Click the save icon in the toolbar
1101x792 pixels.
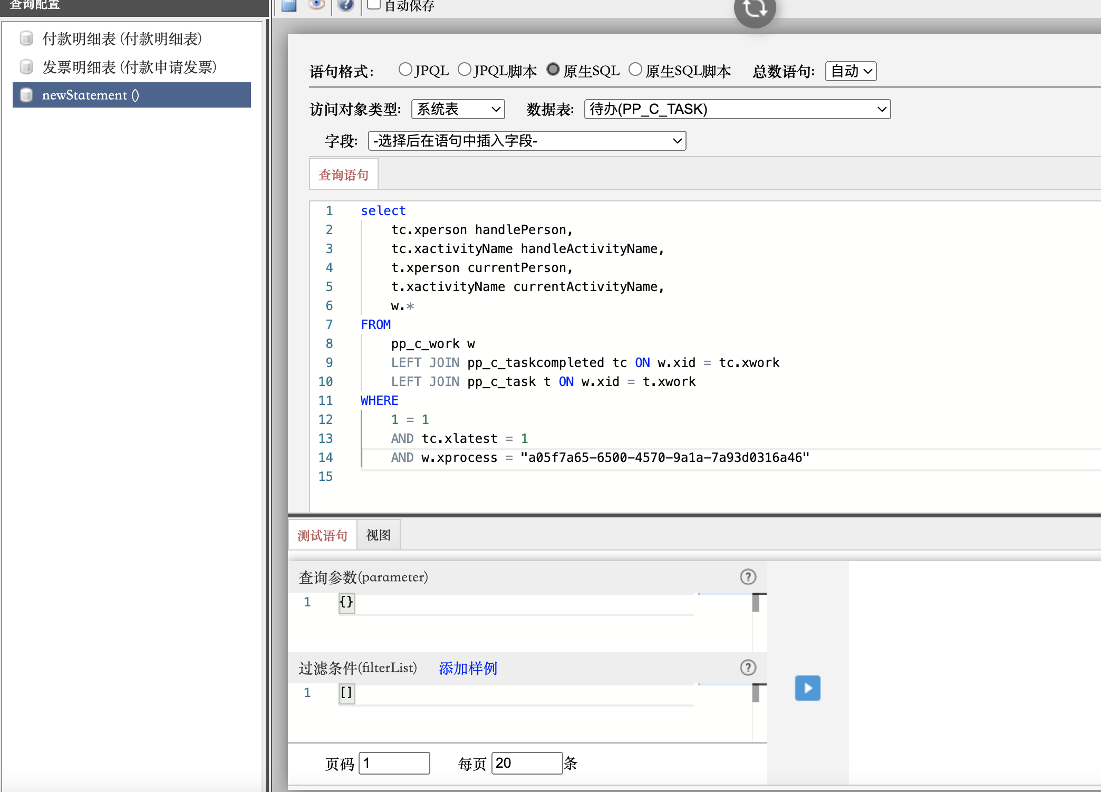click(x=289, y=5)
